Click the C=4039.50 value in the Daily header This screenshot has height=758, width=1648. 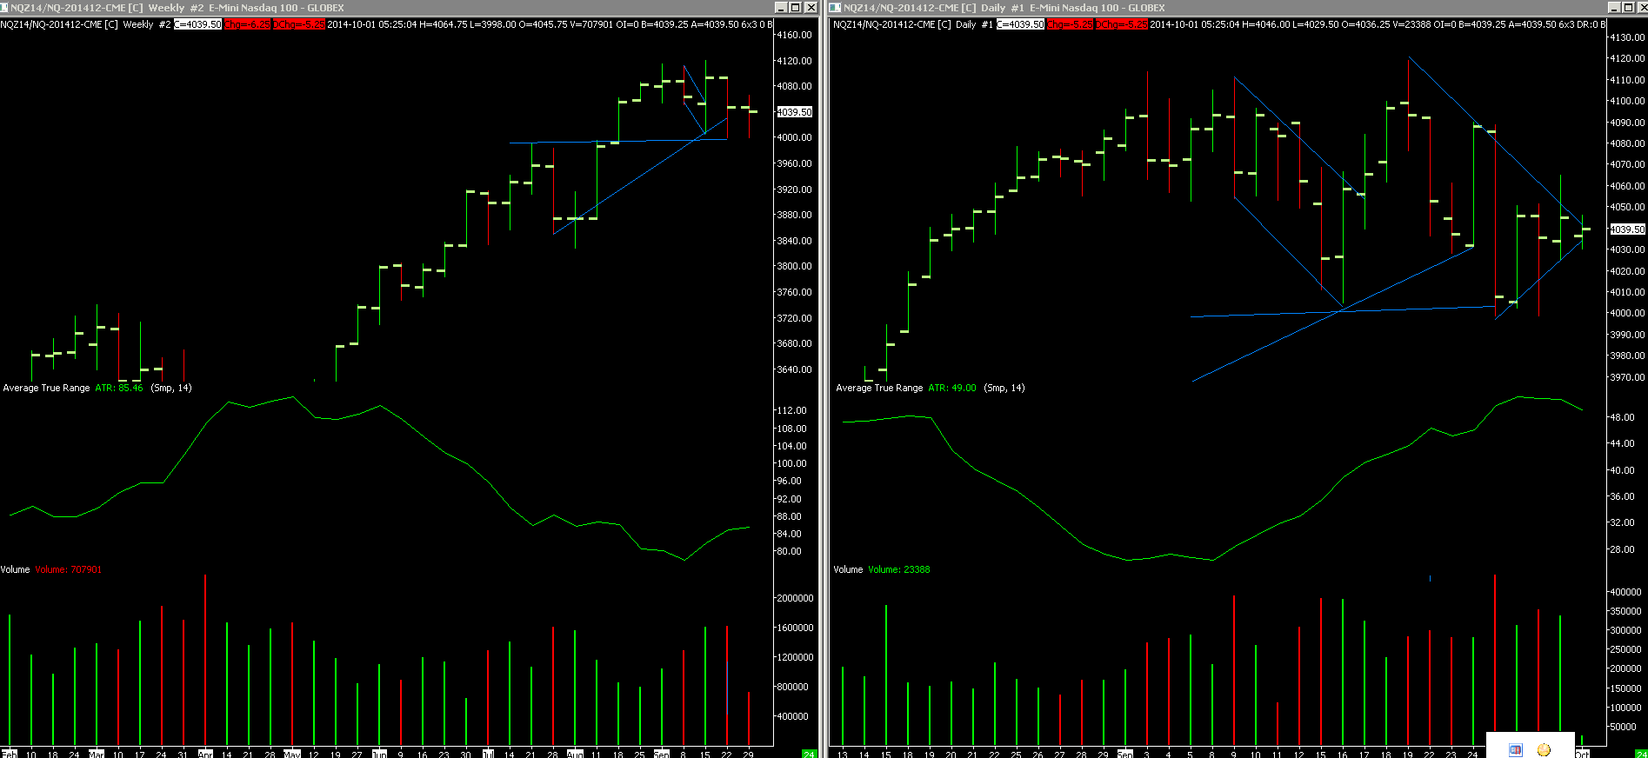(x=1020, y=24)
